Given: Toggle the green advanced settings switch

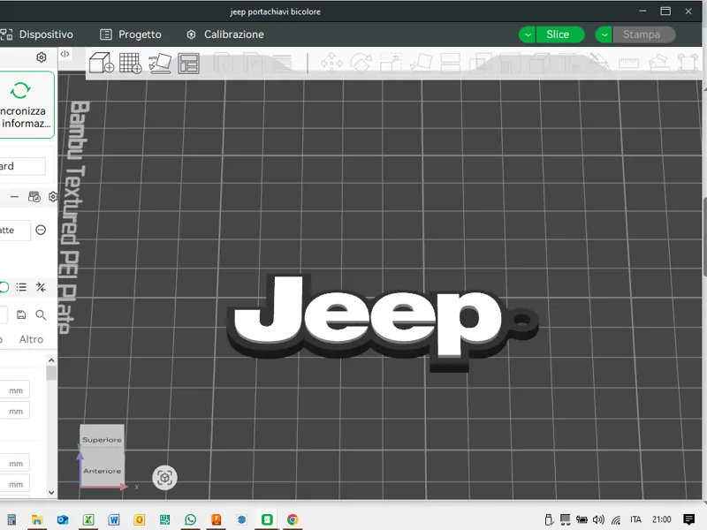Looking at the screenshot, I should (4, 287).
